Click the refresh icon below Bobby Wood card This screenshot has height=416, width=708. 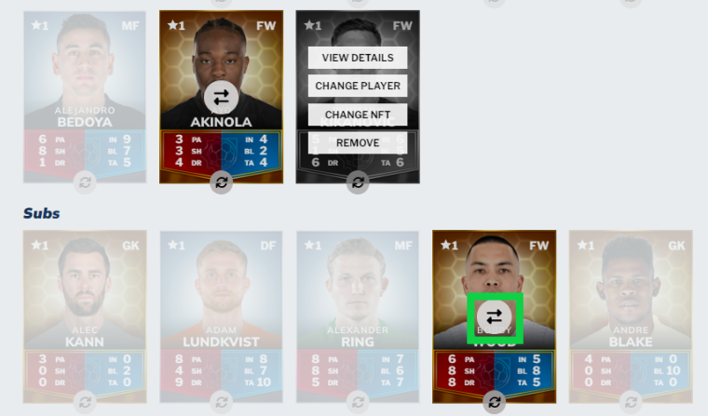pos(495,401)
